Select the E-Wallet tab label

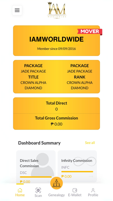(75, 195)
